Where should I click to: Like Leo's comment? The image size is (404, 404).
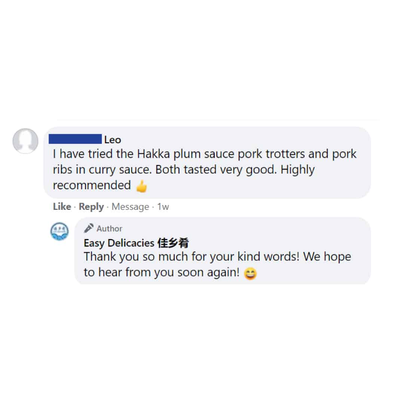click(62, 206)
